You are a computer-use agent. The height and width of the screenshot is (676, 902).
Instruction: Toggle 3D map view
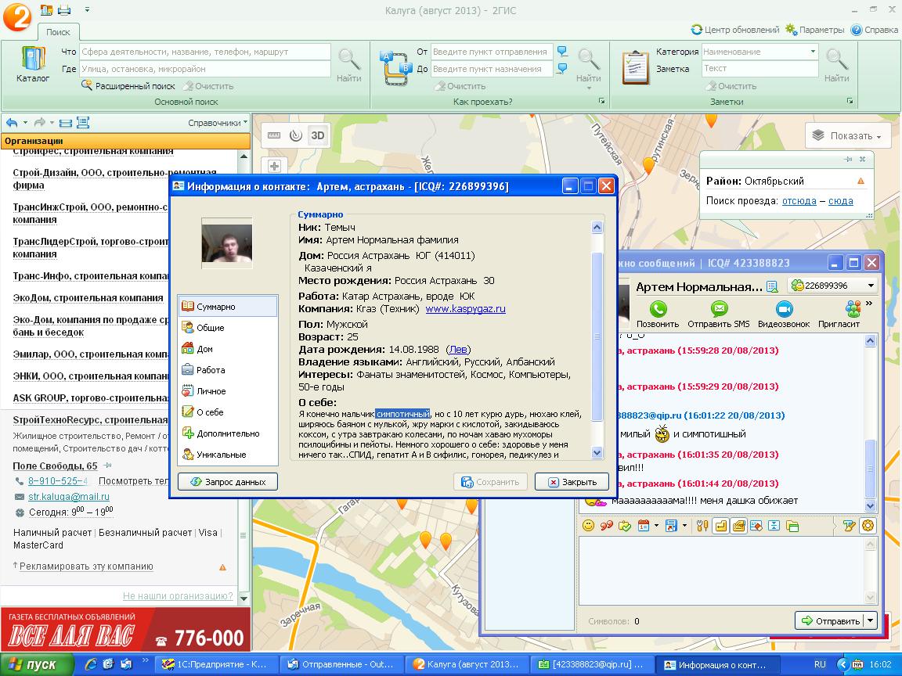click(x=318, y=135)
